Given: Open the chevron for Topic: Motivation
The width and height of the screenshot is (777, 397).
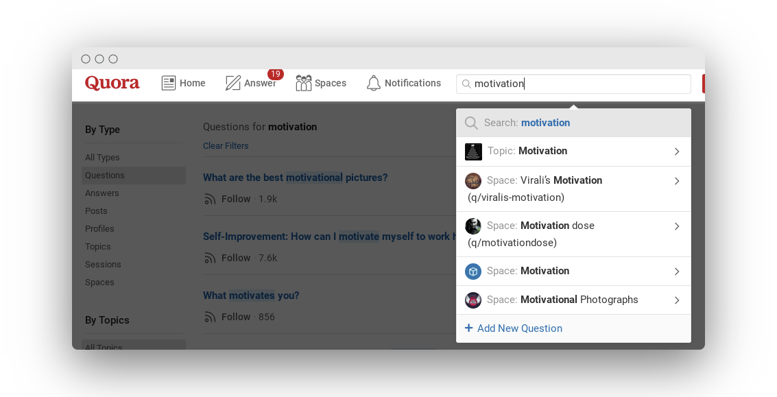Looking at the screenshot, I should [x=677, y=152].
